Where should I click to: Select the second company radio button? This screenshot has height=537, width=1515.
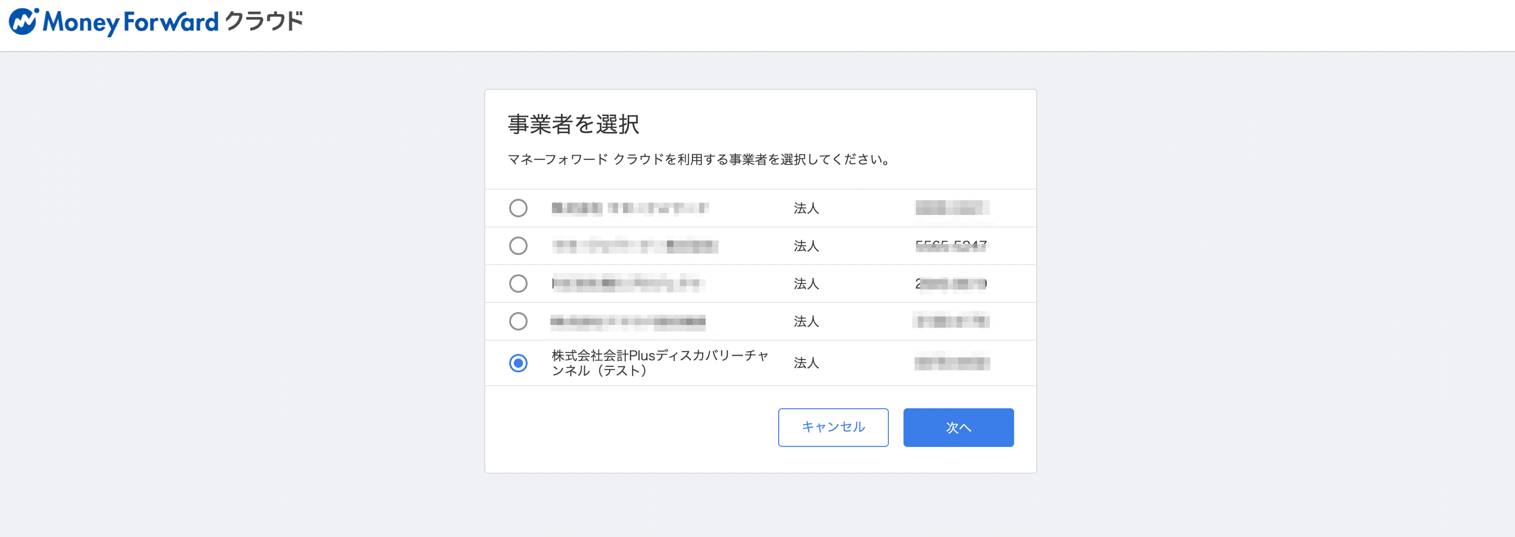point(518,245)
